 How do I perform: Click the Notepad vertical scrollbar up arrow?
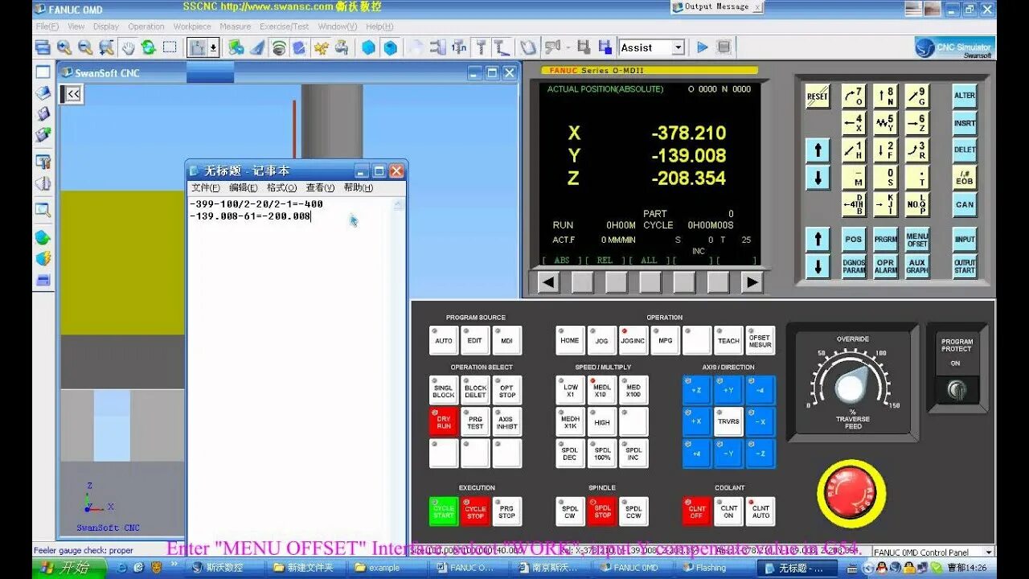point(400,205)
